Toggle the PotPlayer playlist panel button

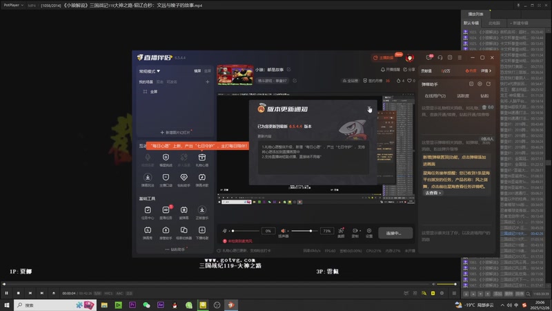[x=454, y=293]
